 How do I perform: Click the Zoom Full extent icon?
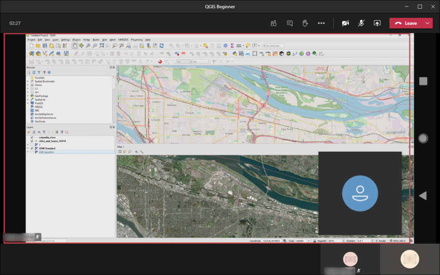coord(101,46)
